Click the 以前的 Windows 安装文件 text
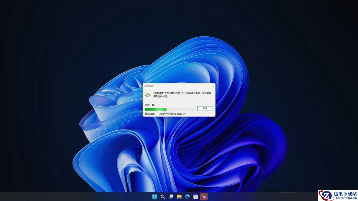Image resolution: width=358 pixels, height=201 pixels. point(172,114)
